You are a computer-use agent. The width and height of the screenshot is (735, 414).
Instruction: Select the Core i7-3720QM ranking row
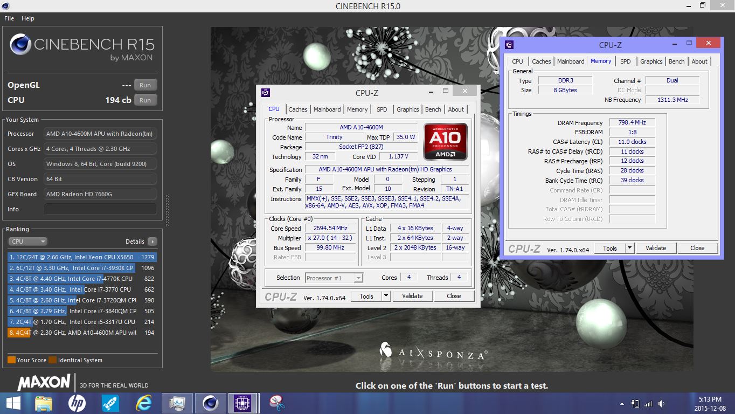pos(82,300)
